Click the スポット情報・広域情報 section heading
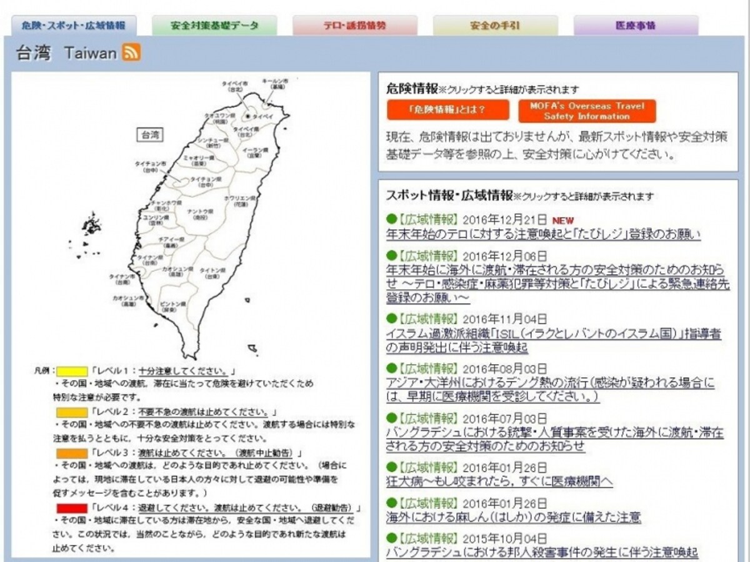This screenshot has height=562, width=750. [449, 195]
